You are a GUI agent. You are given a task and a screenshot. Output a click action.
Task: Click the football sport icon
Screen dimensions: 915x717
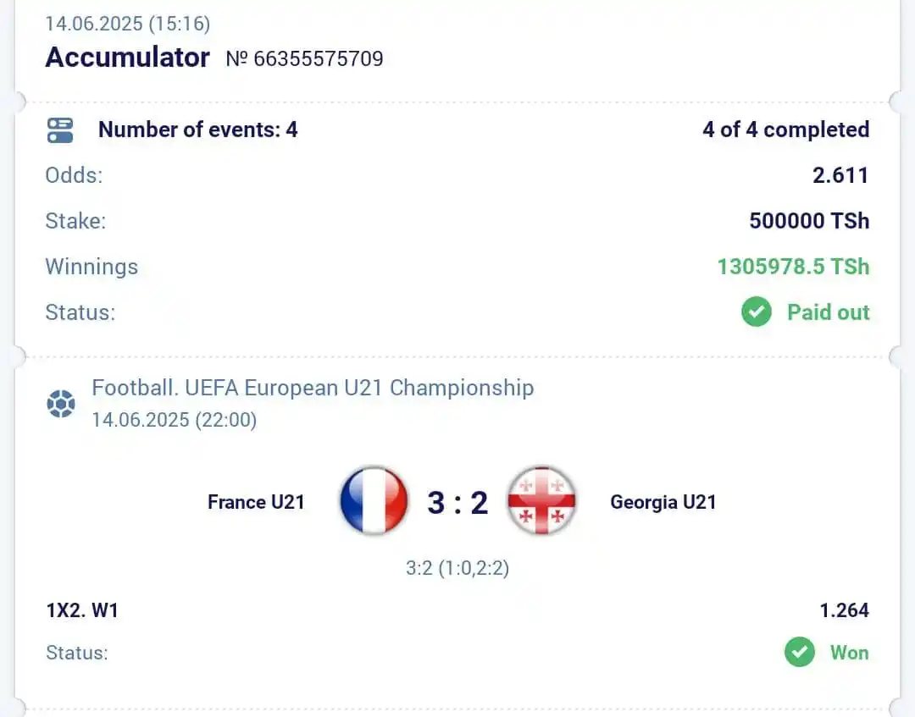[61, 404]
